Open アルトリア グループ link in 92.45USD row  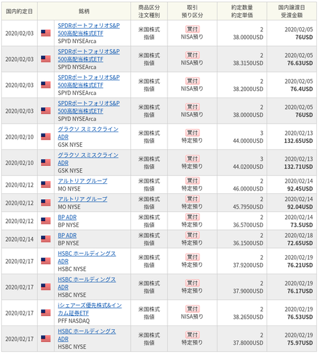click(82, 181)
